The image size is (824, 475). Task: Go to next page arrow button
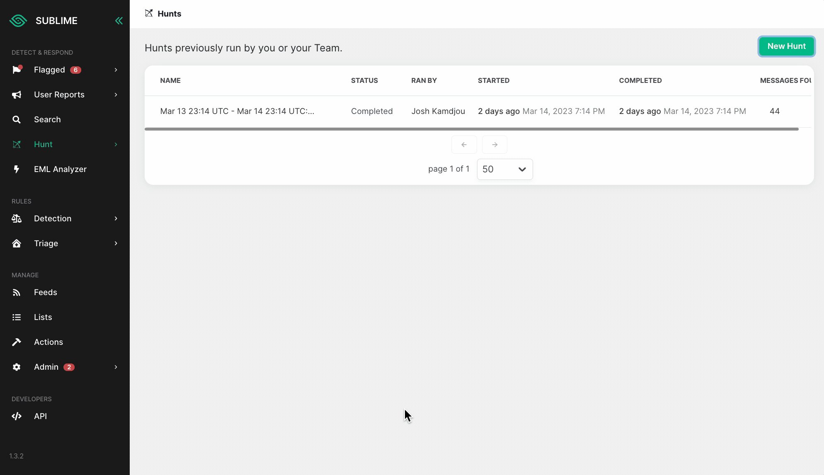pyautogui.click(x=494, y=145)
